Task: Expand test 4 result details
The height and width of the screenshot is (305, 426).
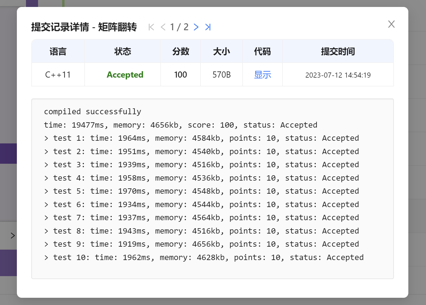Action: click(46, 178)
